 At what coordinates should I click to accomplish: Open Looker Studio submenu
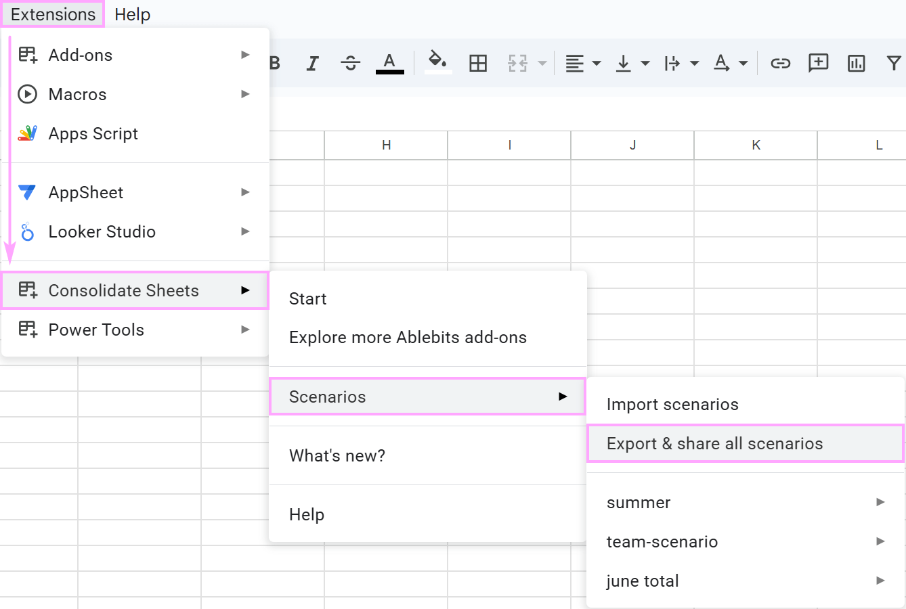135,231
